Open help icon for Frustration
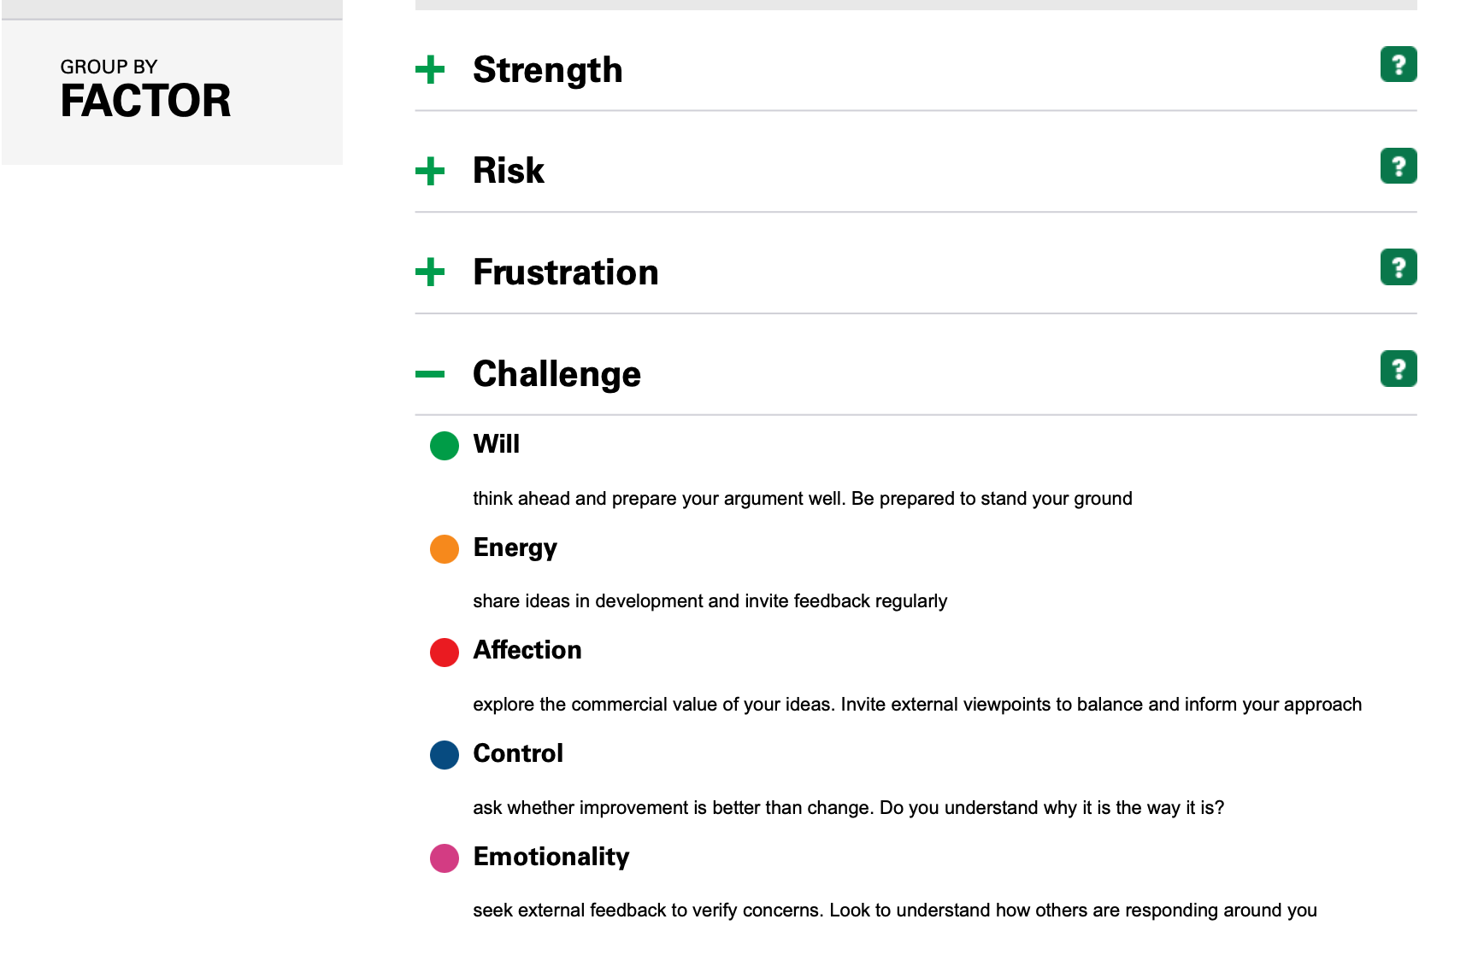The width and height of the screenshot is (1484, 966). tap(1399, 267)
